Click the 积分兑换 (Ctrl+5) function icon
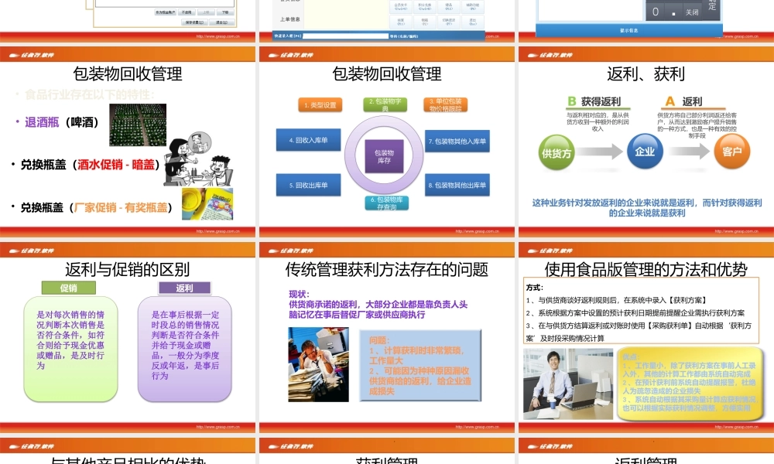Image resolution: width=774 pixels, height=464 pixels. point(424,7)
